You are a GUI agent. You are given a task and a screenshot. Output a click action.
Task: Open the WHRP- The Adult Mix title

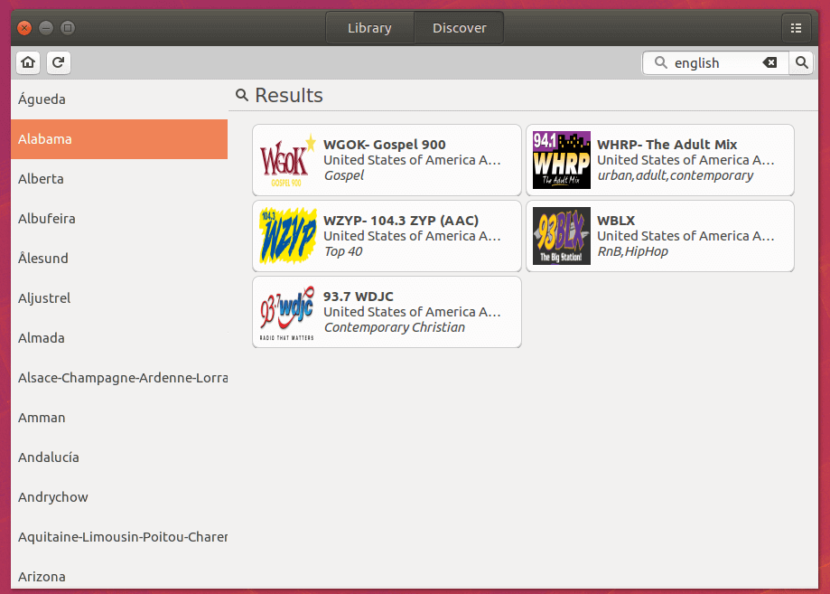(x=667, y=145)
